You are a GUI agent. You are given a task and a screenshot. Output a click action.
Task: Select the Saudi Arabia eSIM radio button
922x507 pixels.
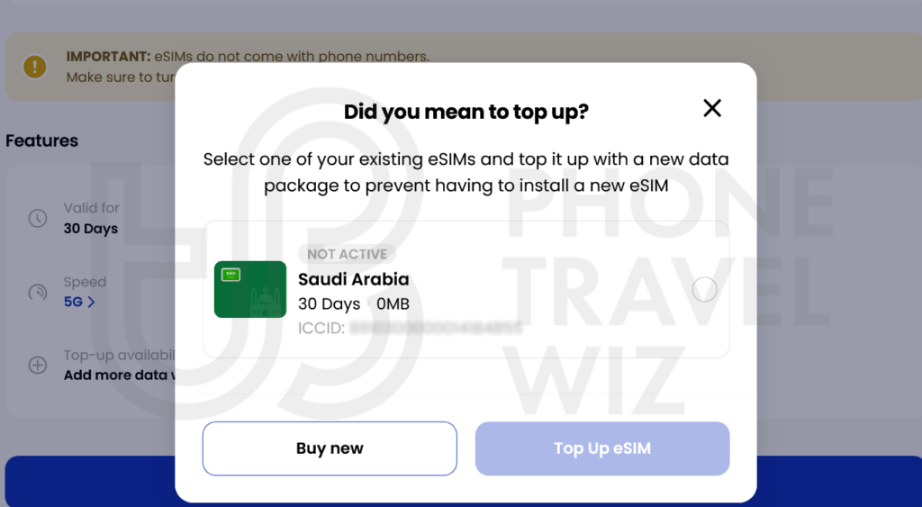tap(704, 289)
